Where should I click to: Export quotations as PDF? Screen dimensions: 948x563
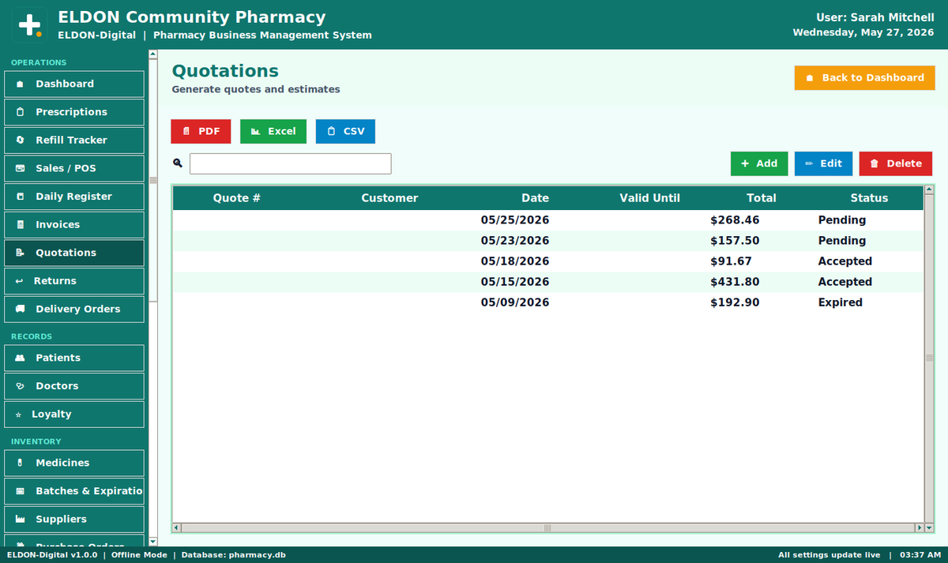point(201,131)
